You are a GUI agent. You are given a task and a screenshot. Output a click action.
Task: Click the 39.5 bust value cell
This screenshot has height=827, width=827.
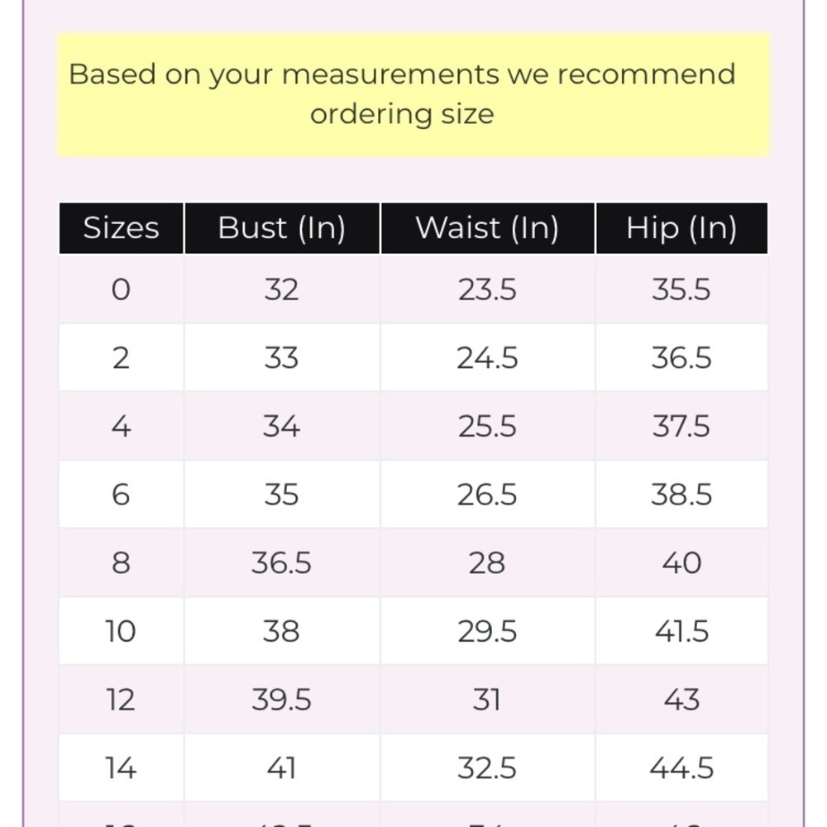click(x=282, y=700)
